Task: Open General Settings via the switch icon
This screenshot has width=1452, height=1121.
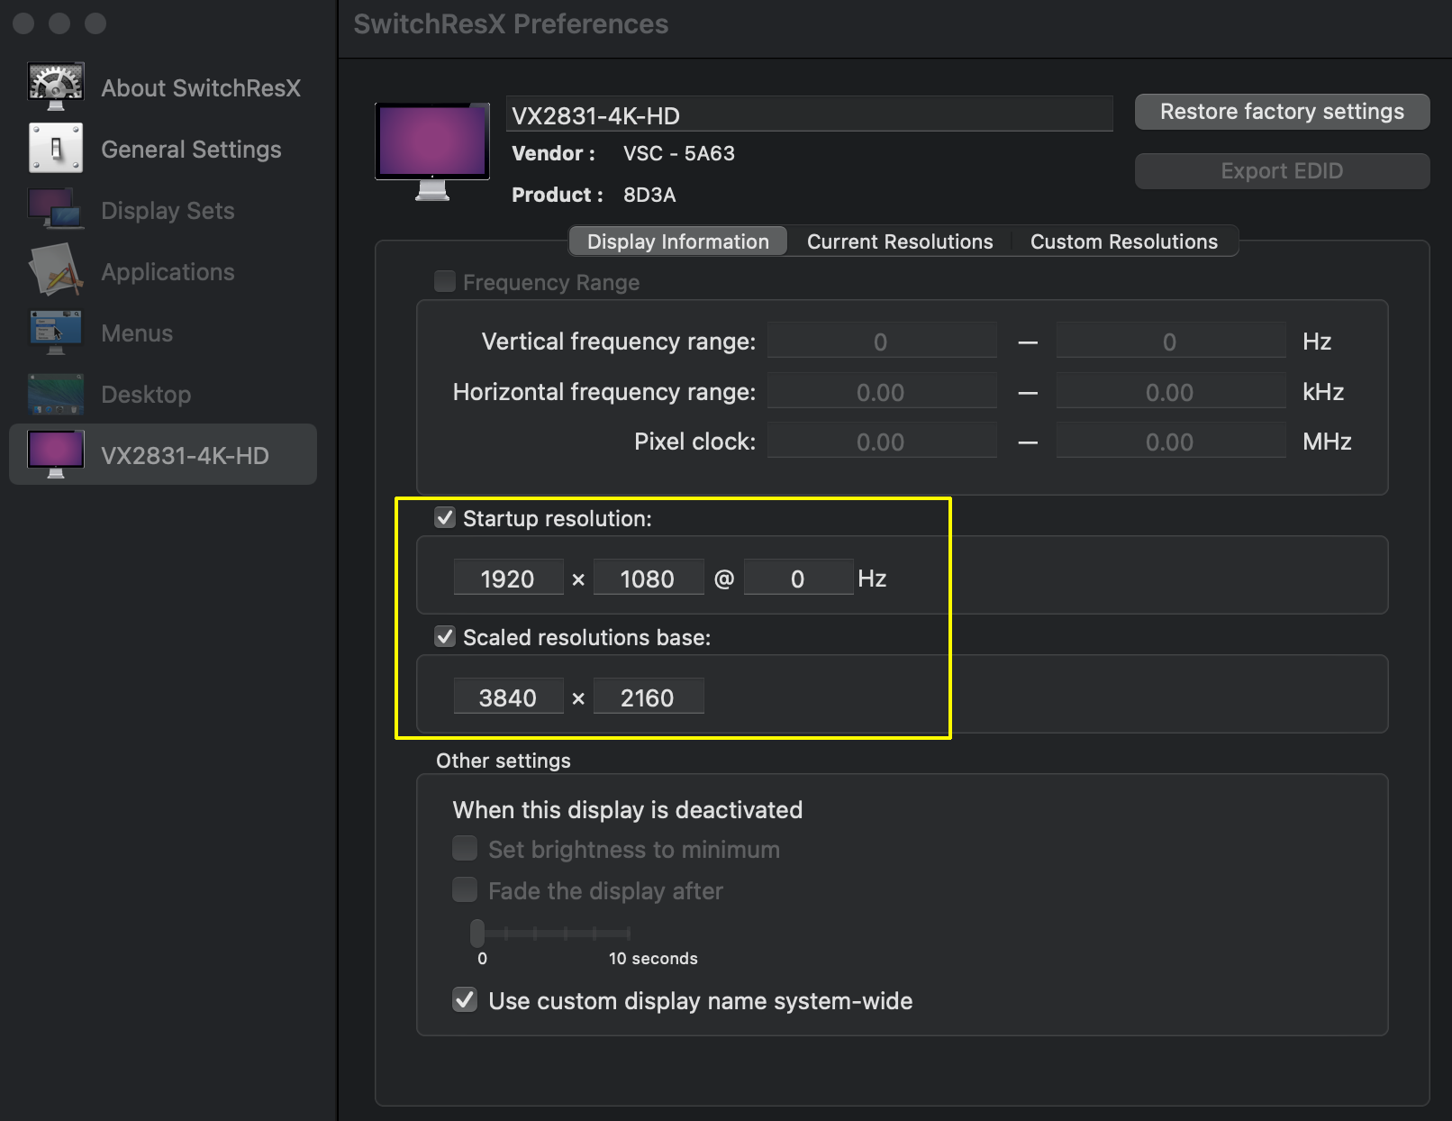Action: click(56, 148)
